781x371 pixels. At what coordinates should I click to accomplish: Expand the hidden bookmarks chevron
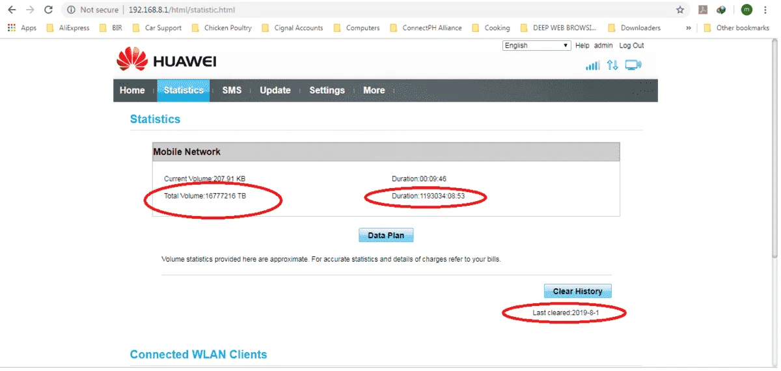(x=689, y=28)
